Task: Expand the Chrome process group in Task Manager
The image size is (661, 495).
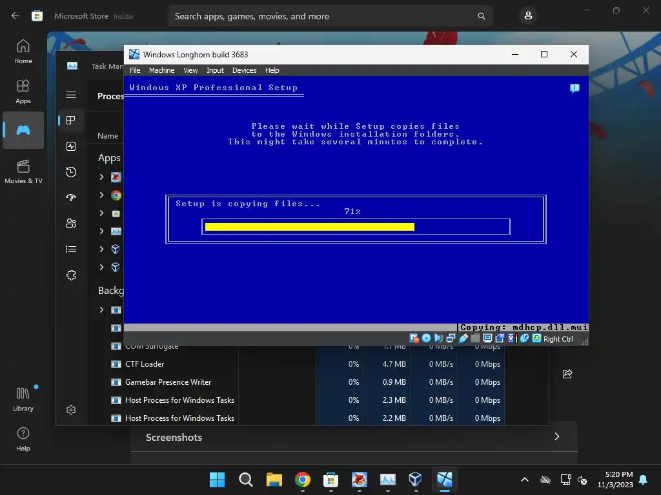Action: click(x=101, y=195)
